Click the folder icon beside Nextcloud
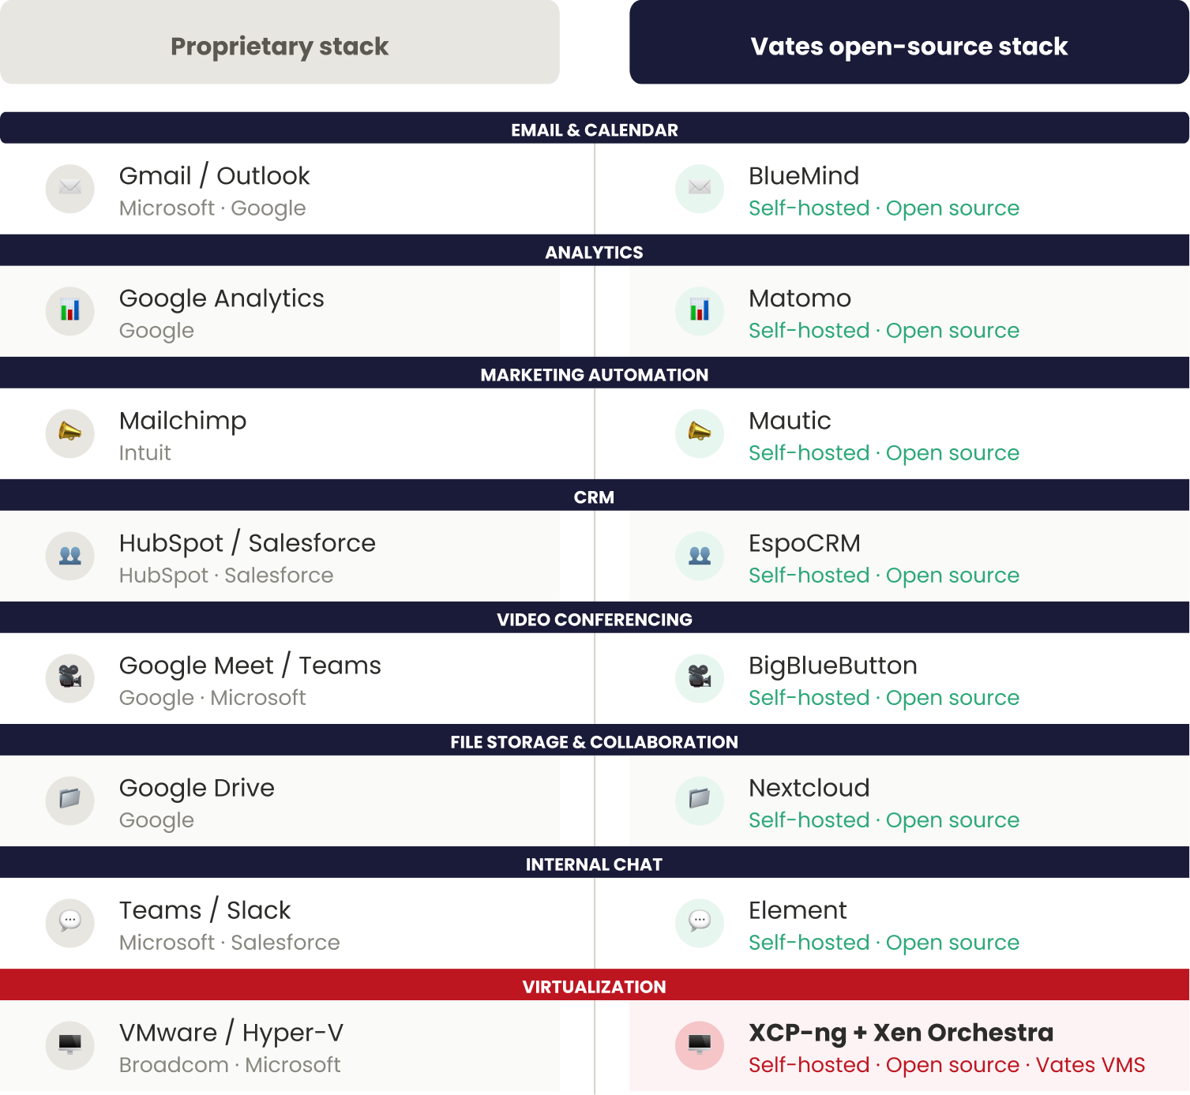This screenshot has height=1095, width=1190. click(700, 801)
